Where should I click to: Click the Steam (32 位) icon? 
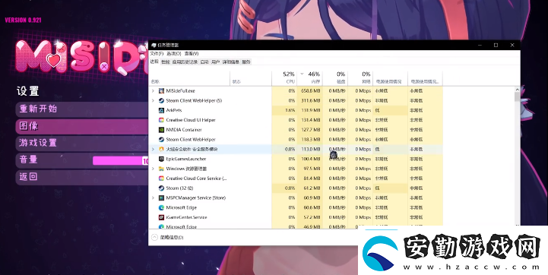click(161, 188)
